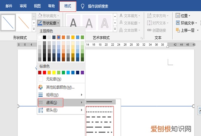Pick the gold theme color
Image resolution: width=201 pixels, height=136 pixels.
click(x=73, y=37)
